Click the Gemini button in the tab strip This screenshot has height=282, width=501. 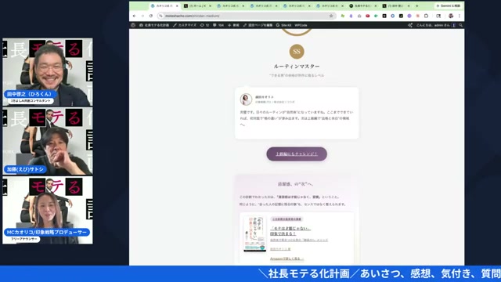449,5
